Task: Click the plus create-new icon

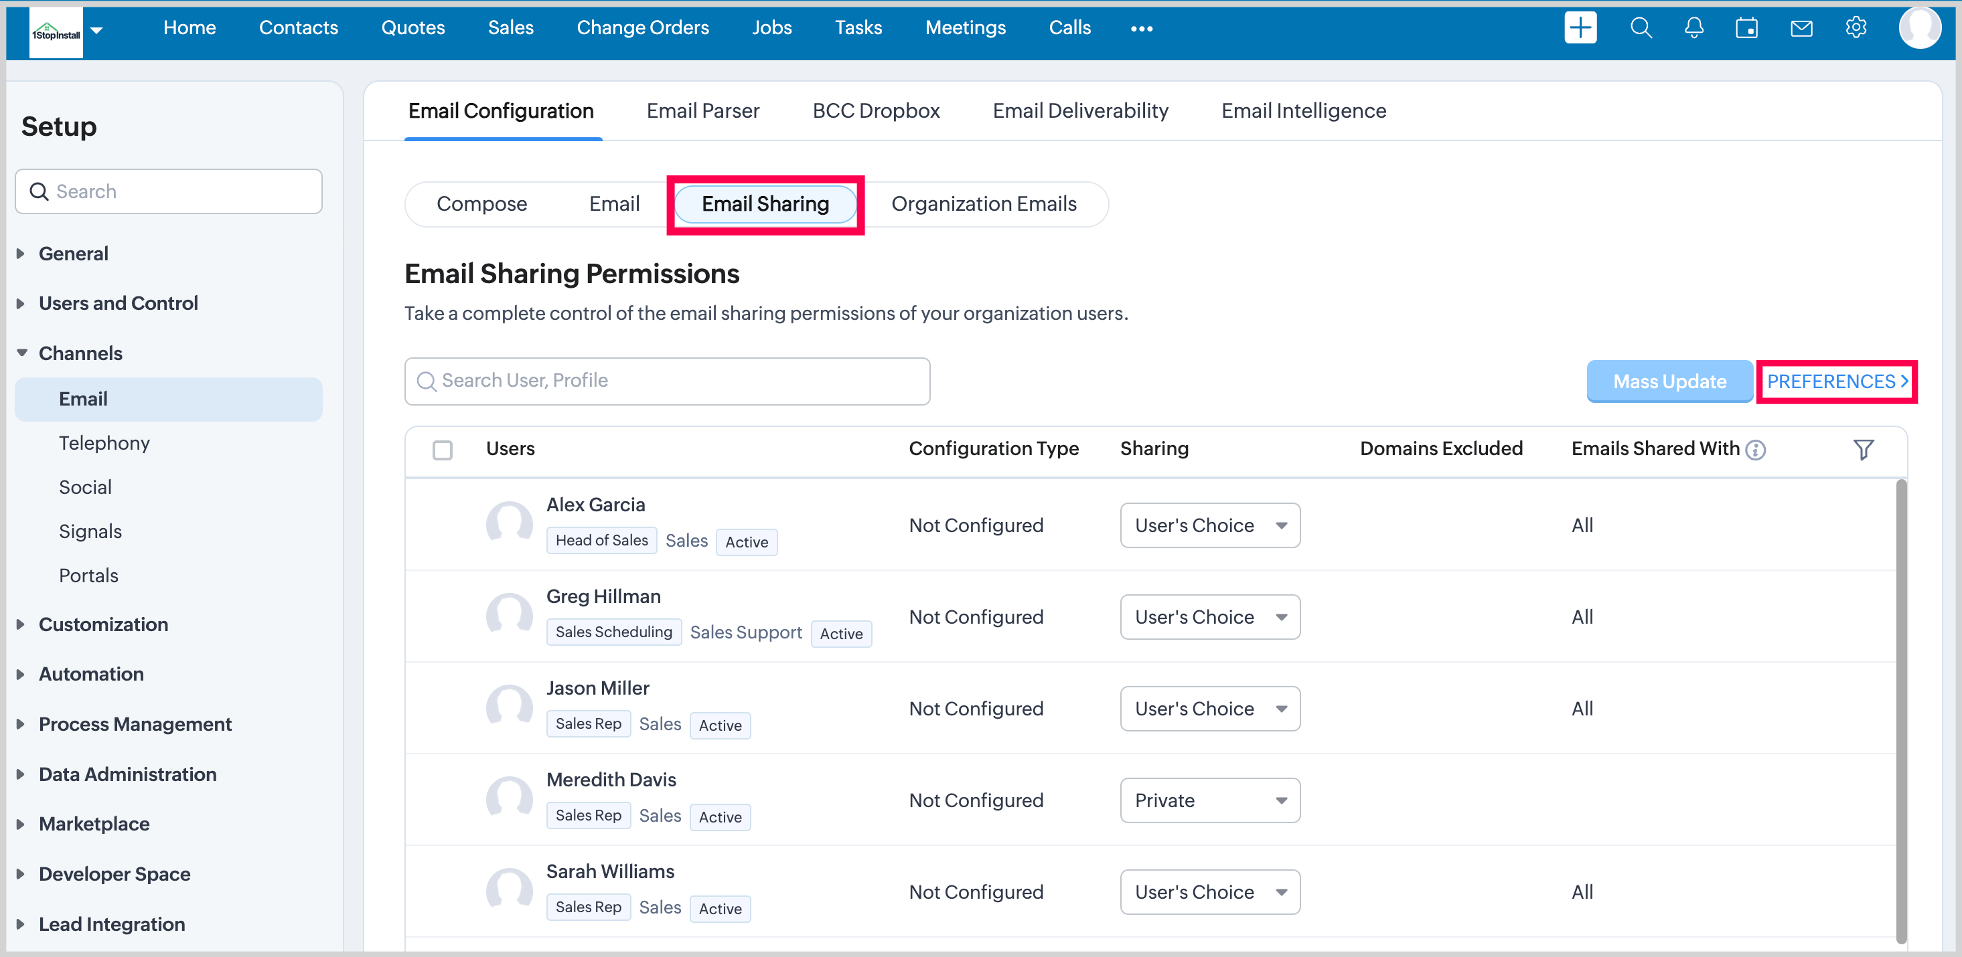Action: (x=1580, y=28)
